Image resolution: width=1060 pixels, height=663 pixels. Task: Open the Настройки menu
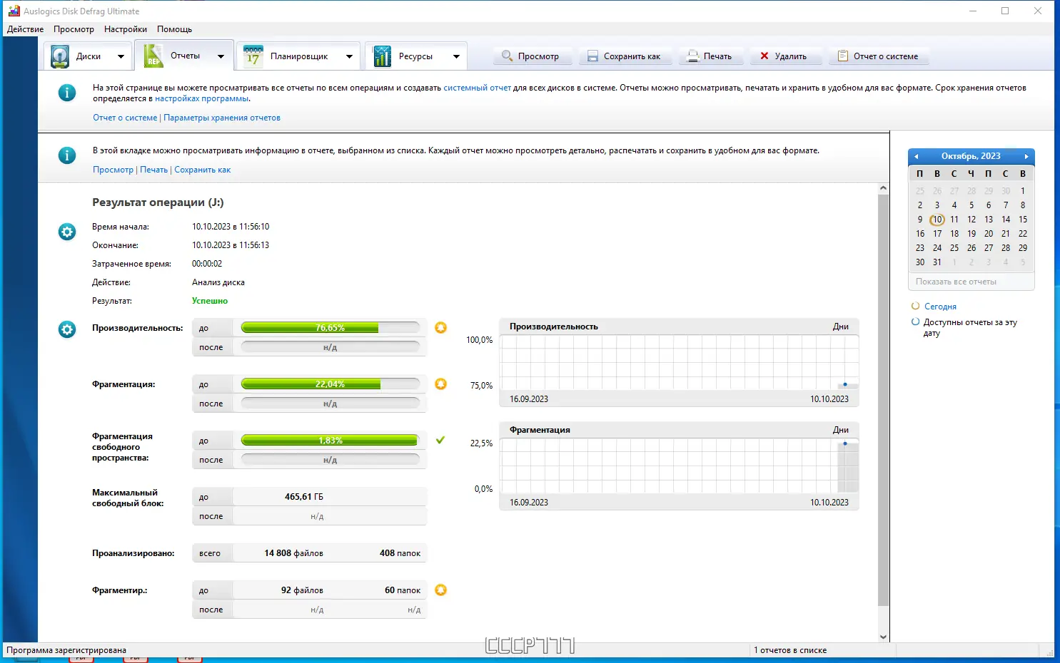(126, 29)
